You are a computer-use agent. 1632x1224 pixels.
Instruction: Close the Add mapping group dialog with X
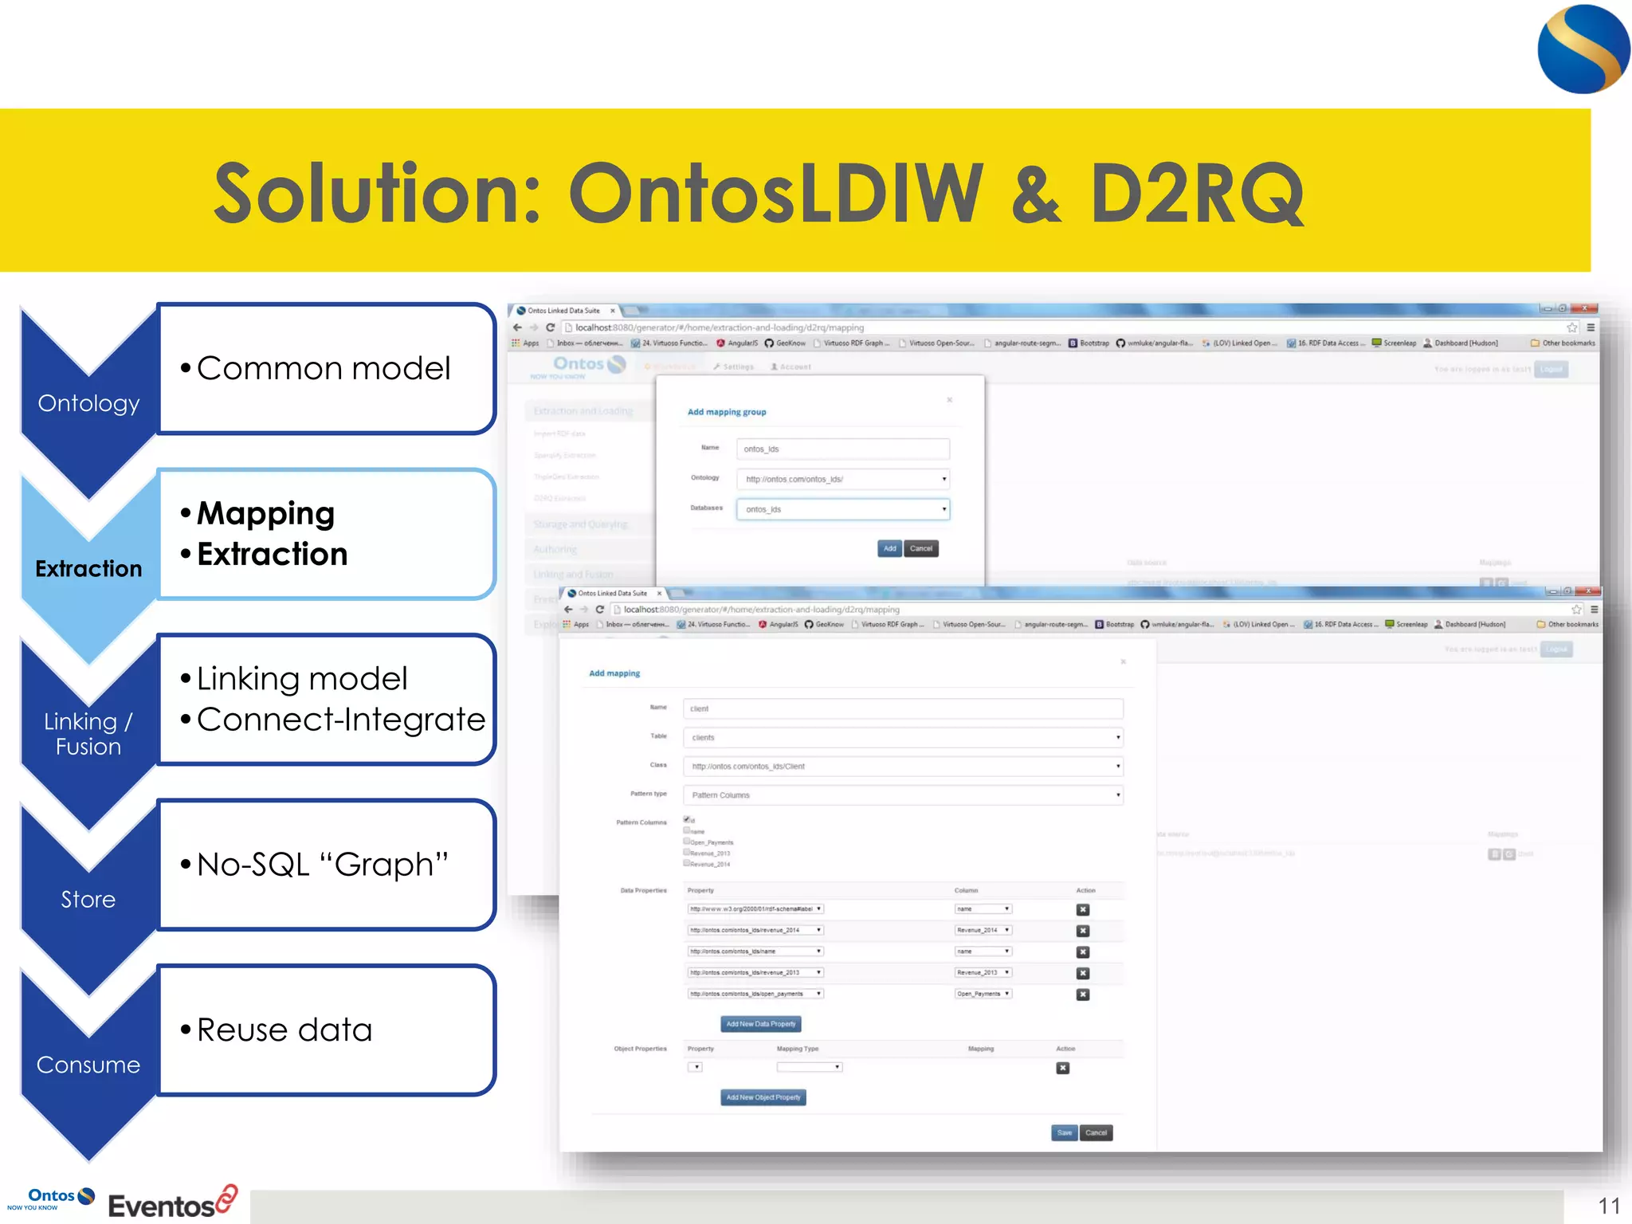[x=950, y=400]
